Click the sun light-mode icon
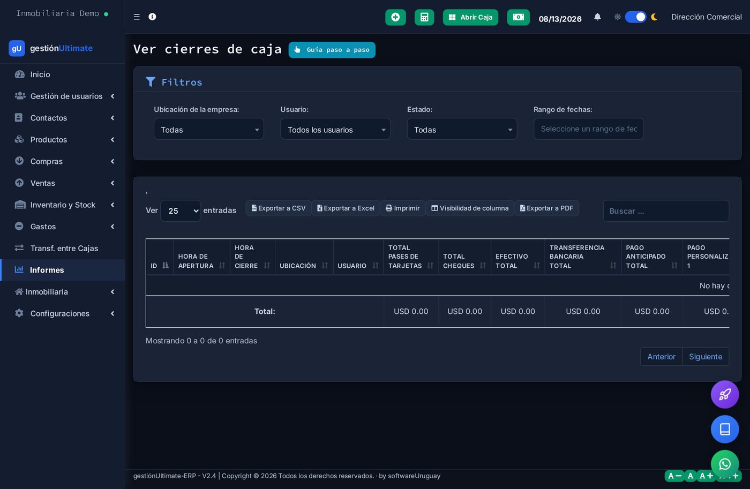This screenshot has width=750, height=489. (617, 17)
